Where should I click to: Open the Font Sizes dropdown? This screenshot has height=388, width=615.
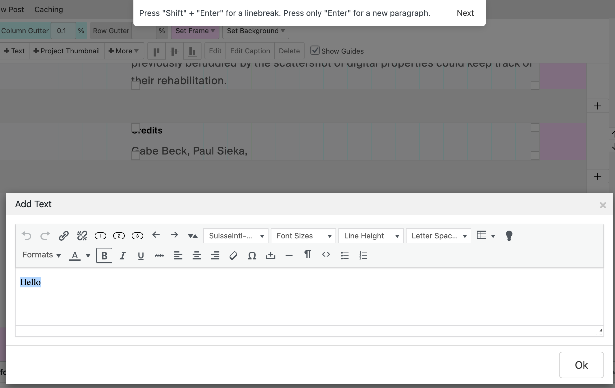[x=303, y=236]
